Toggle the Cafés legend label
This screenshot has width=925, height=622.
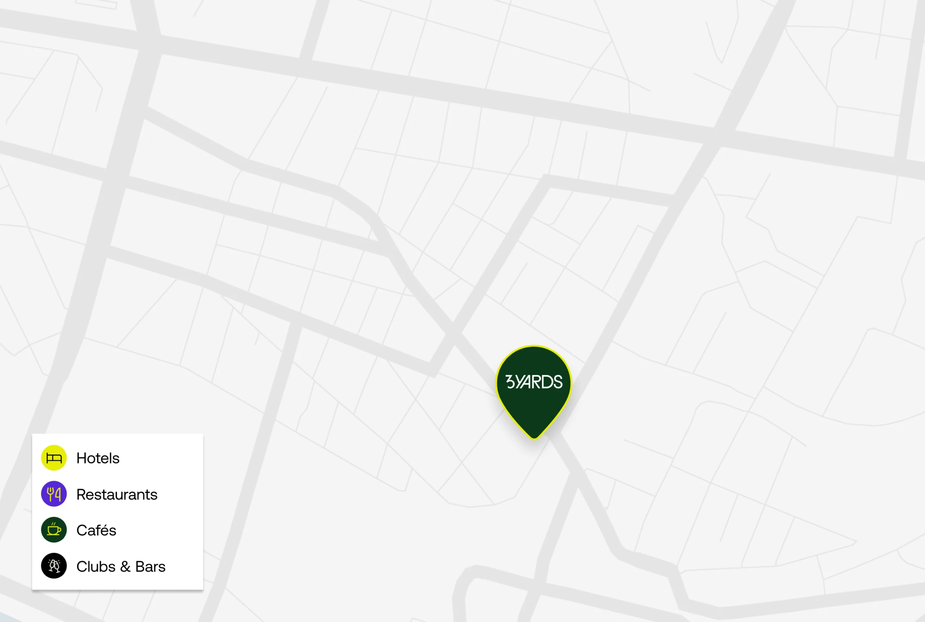pos(96,530)
